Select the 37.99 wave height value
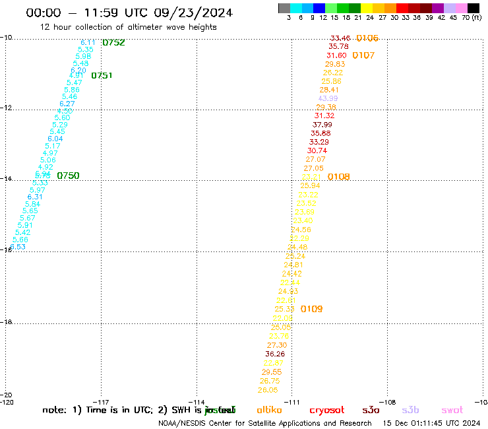The width and height of the screenshot is (488, 429). (x=322, y=125)
